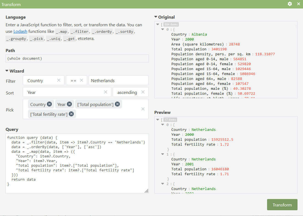303x216 pixels.
Task: Select Year 2000 in Preview item 0
Action: pyautogui.click(x=189, y=134)
